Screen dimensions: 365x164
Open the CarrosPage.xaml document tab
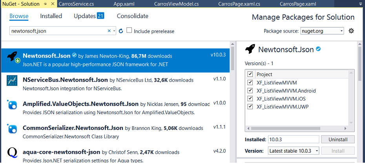[298, 4]
